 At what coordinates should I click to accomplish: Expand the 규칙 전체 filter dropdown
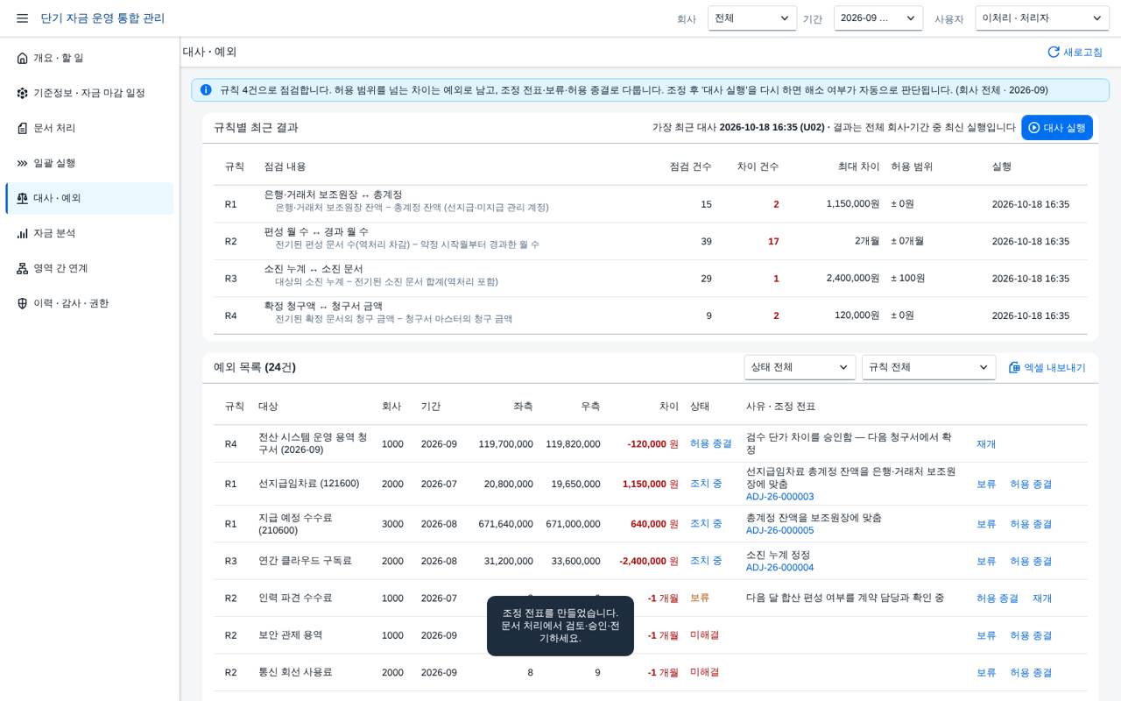pos(928,367)
